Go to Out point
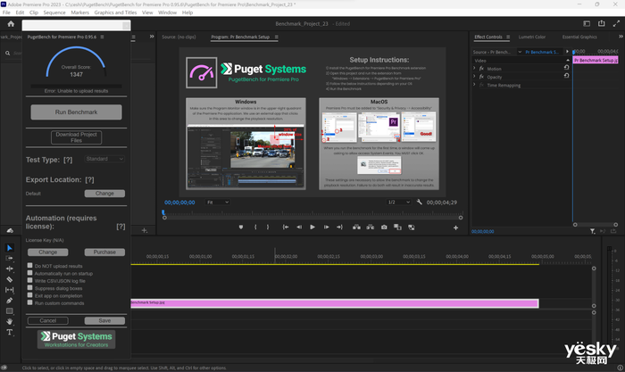Viewport: 625px width, 372px height. (x=339, y=227)
